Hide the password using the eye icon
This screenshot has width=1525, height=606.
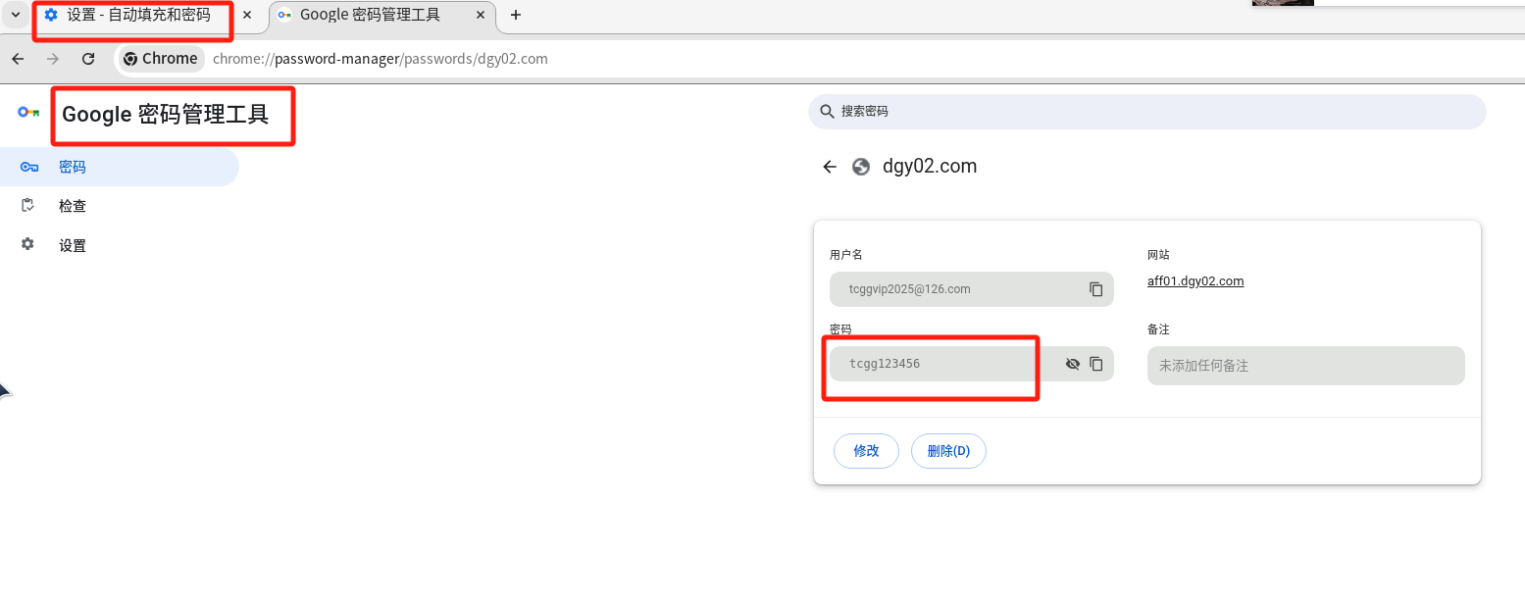1072,364
